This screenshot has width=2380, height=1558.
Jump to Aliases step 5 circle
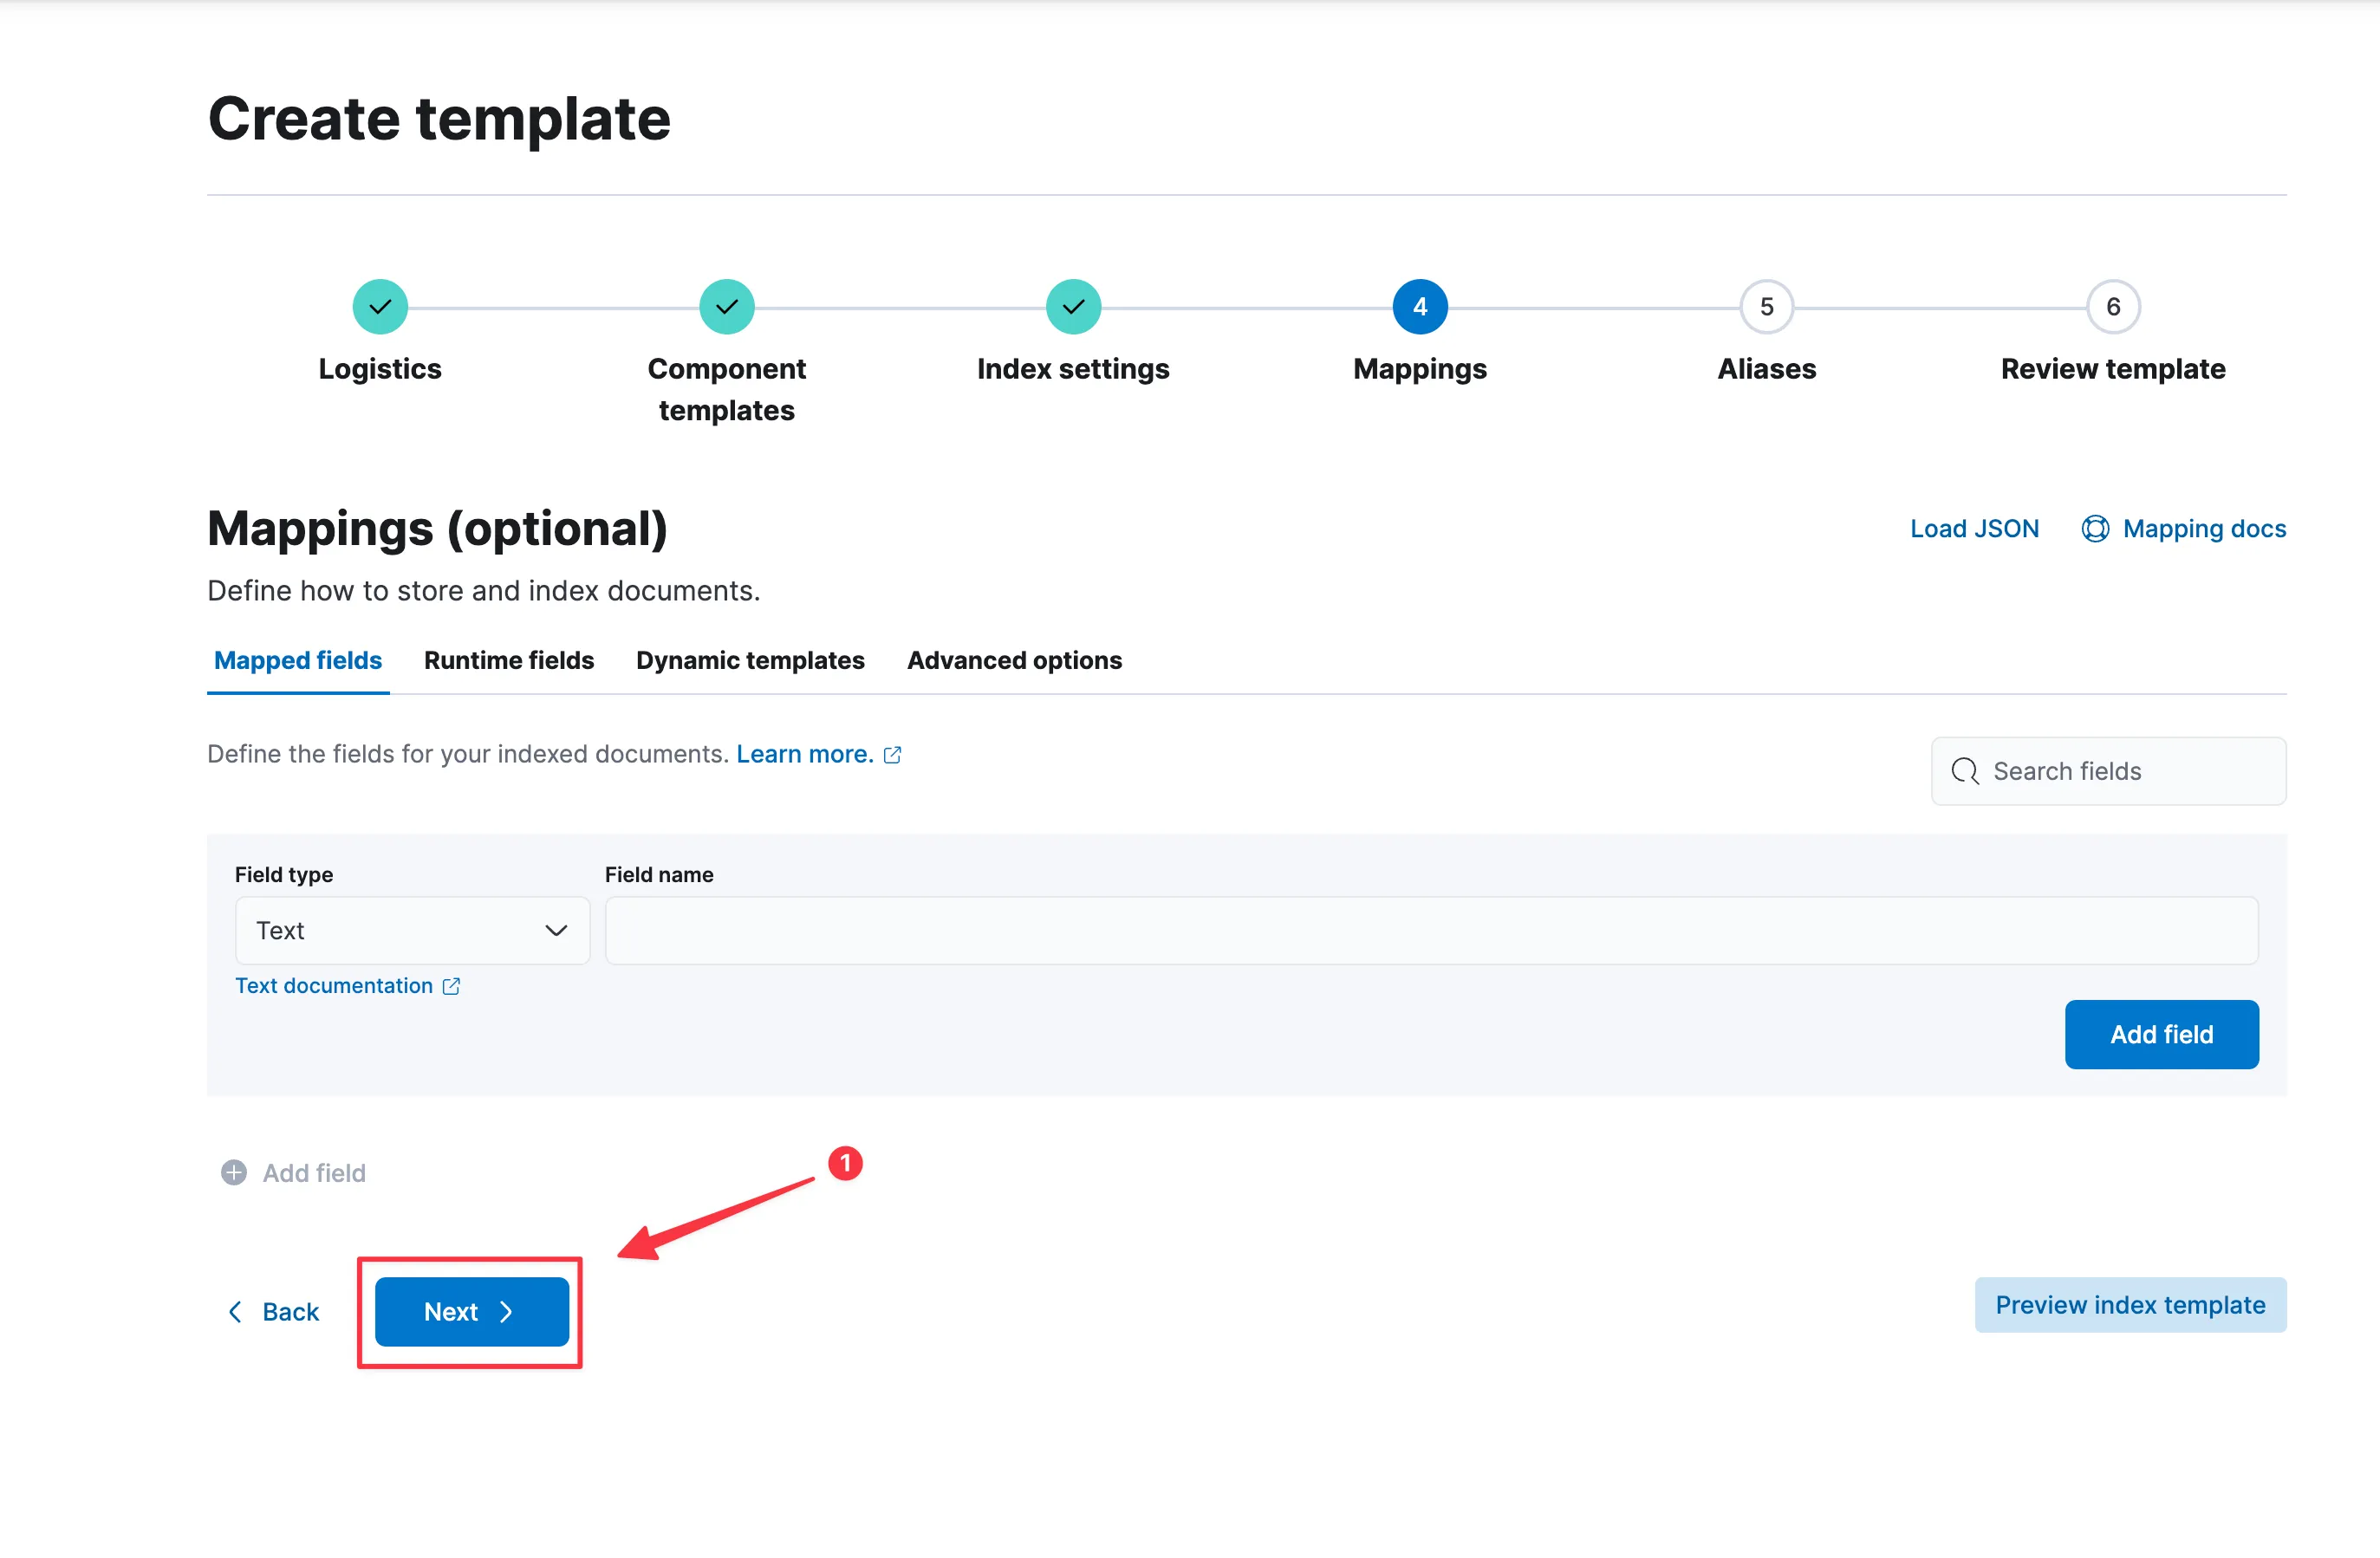(1766, 307)
